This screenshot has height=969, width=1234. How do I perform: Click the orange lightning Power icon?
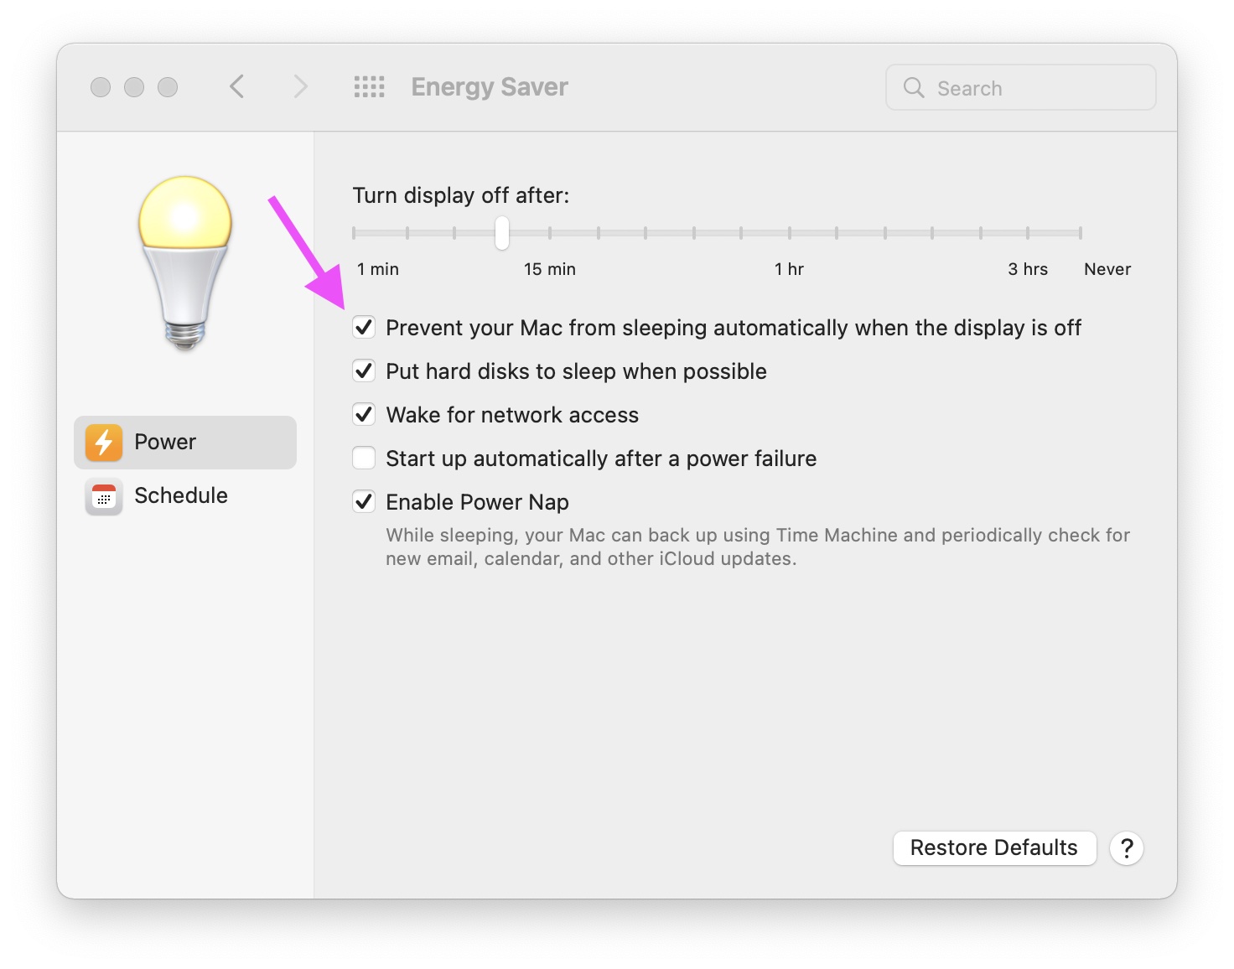tap(104, 442)
